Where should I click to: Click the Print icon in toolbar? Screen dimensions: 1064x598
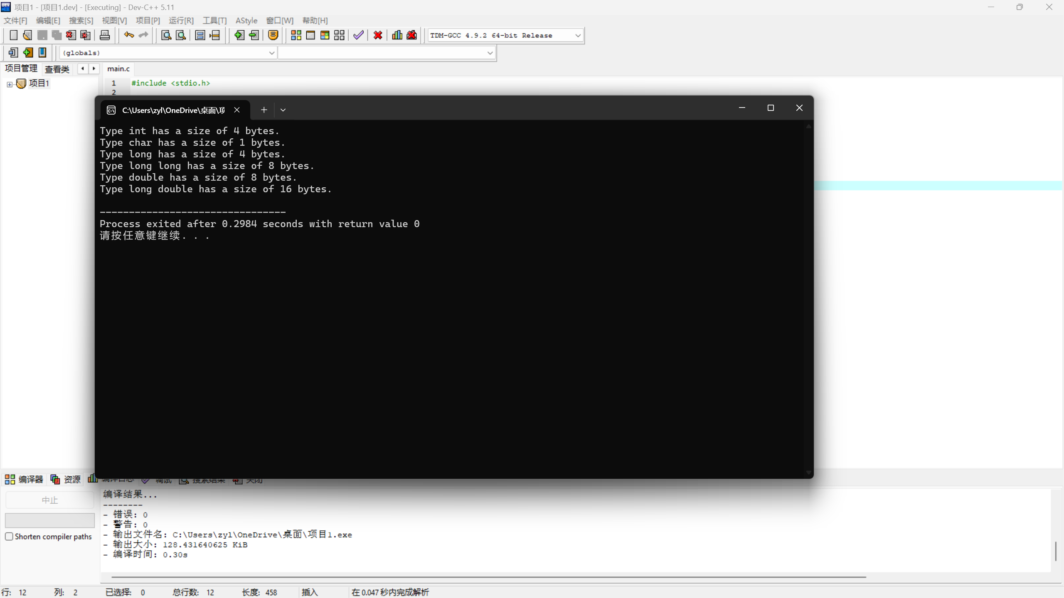[x=105, y=35]
